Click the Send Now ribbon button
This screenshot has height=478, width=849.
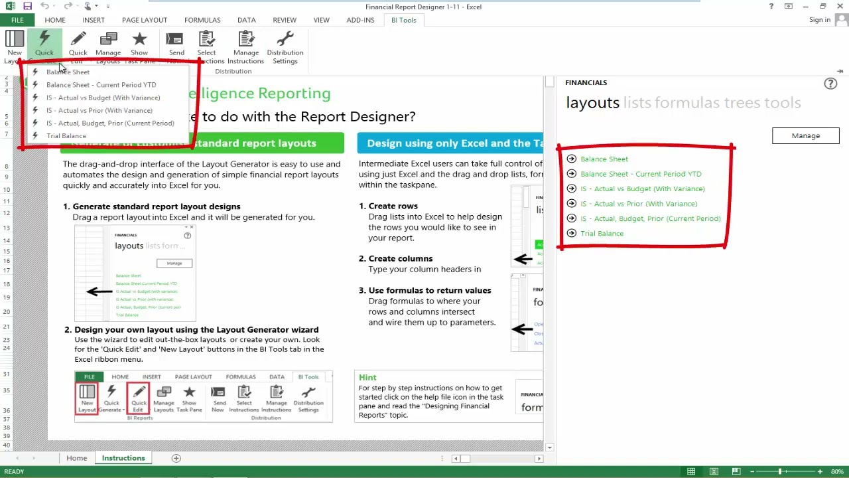(x=176, y=47)
